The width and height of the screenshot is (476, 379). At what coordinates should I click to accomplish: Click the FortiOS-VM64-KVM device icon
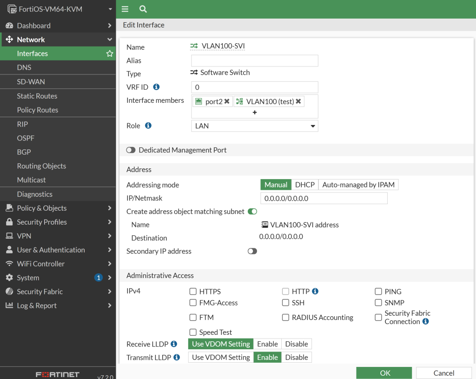[12, 9]
